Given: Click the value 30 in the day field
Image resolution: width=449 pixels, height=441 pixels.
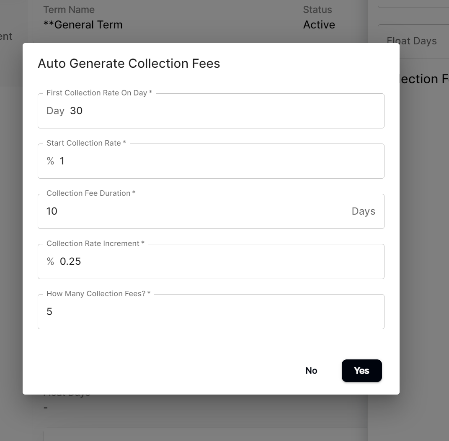Looking at the screenshot, I should pyautogui.click(x=77, y=110).
